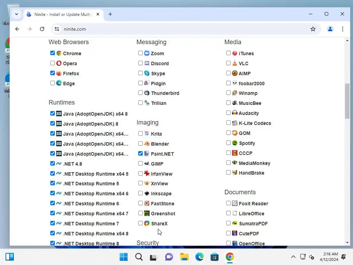Click the ShareX icon
Viewport: 353px width, 265px height.
(147, 223)
